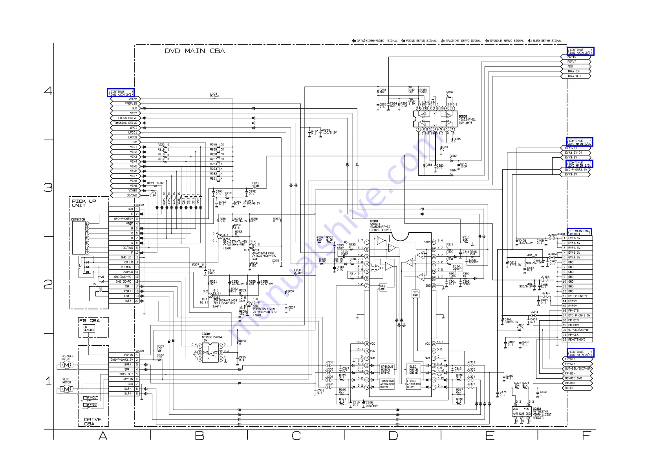
Task: Click the AD2 signal tag
Action: coord(576,66)
